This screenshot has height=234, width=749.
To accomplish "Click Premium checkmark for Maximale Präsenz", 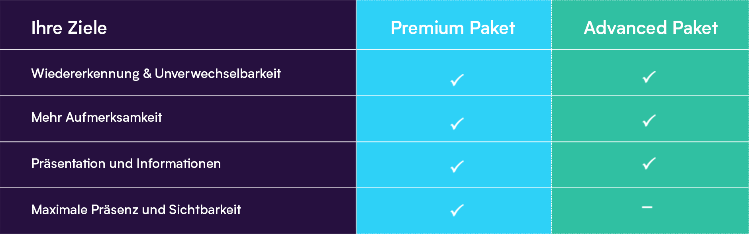I will click(457, 210).
